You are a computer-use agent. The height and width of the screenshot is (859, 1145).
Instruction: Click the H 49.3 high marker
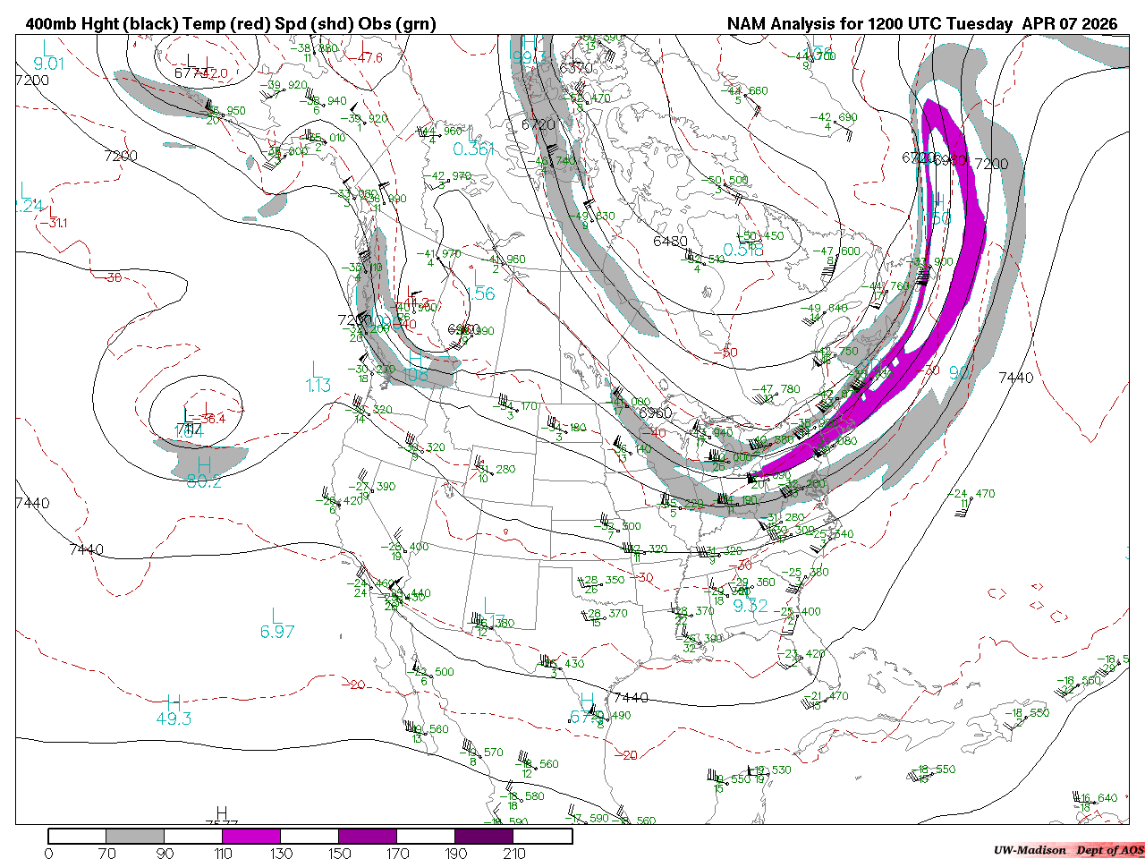tap(174, 710)
